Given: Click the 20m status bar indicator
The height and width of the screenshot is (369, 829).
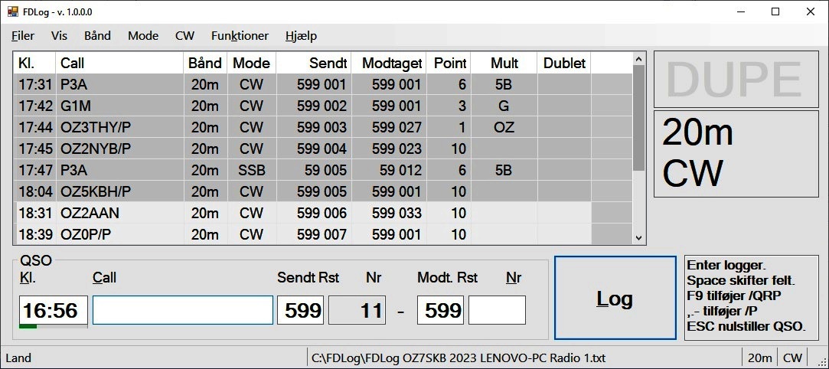Looking at the screenshot, I should 759,358.
